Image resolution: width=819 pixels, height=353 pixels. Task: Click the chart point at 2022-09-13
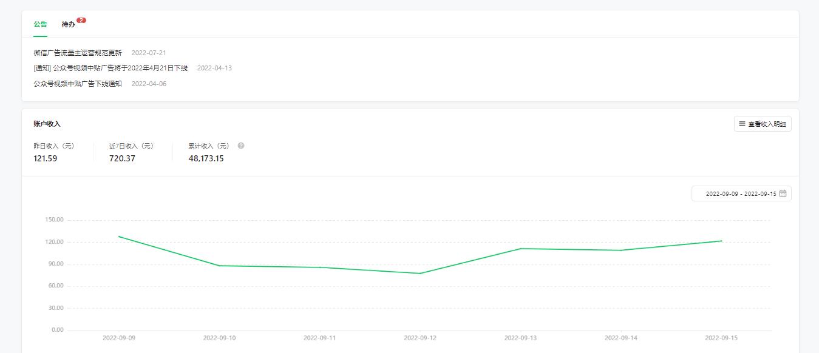pyautogui.click(x=520, y=249)
